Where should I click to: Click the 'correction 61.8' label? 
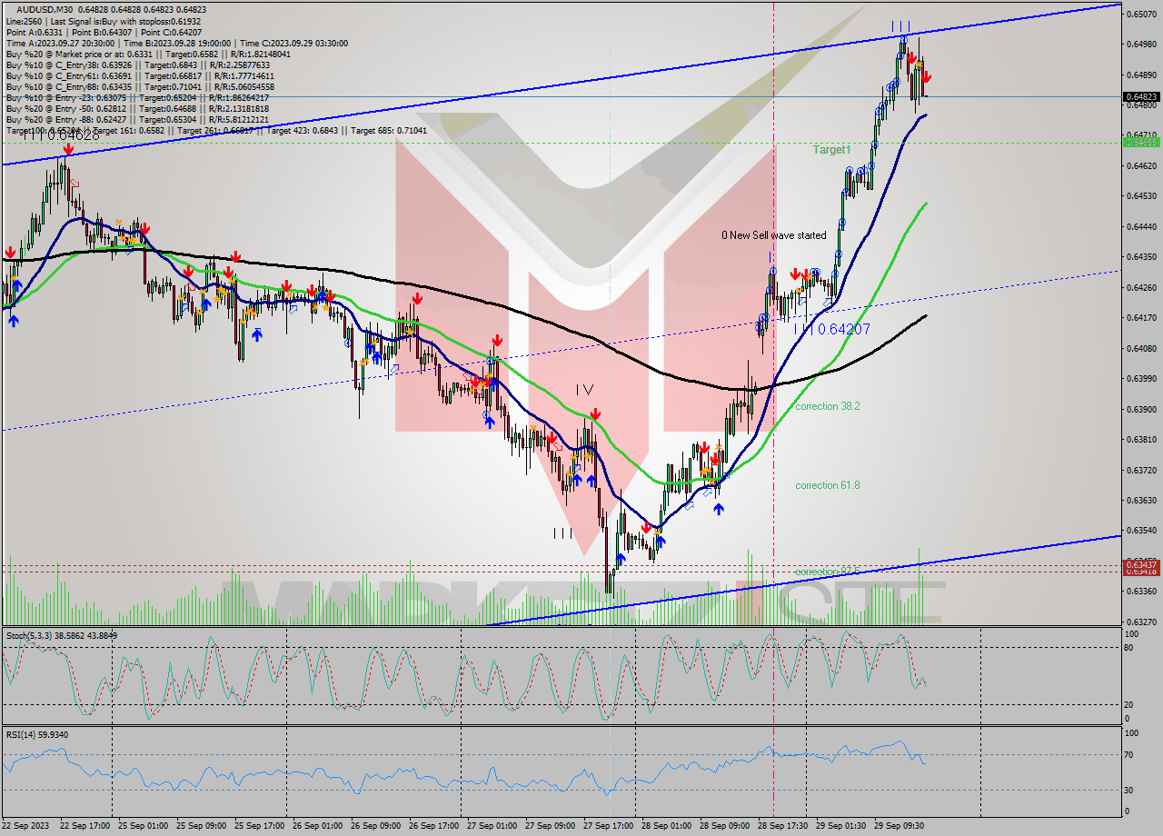[x=827, y=485]
